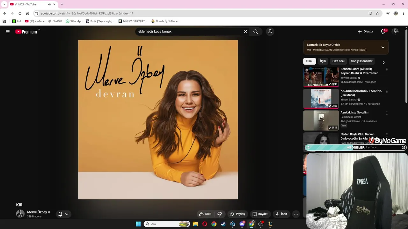Show more filter chips with right arrow

(x=383, y=63)
